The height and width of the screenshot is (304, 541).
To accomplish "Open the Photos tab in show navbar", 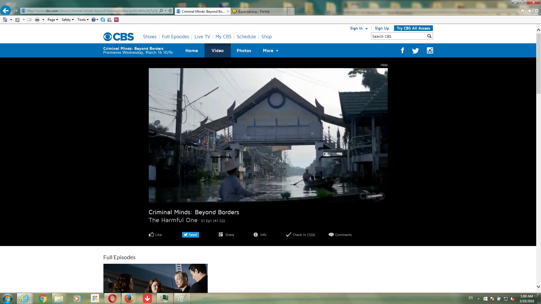I will 244,51.
